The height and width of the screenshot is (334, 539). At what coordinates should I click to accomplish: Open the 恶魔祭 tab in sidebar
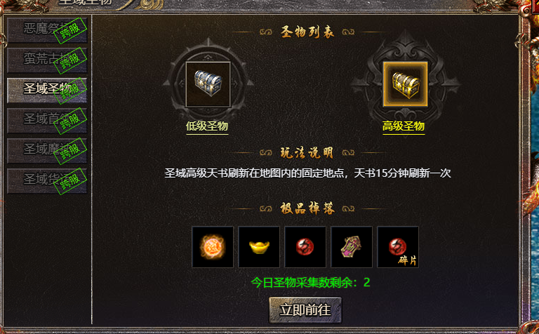click(47, 30)
